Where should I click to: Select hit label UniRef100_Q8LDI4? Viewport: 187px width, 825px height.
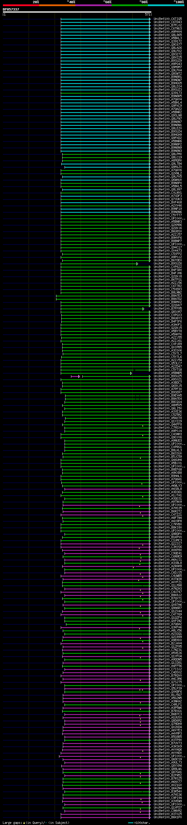coord(168,86)
